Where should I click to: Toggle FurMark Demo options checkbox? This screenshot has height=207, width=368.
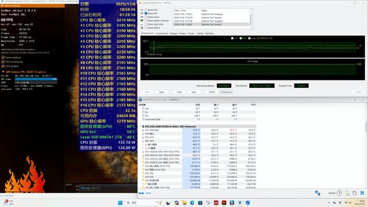point(3,57)
